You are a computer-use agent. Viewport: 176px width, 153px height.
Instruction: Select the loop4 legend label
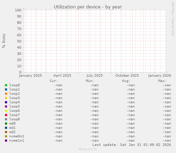pyautogui.click(x=15, y=102)
